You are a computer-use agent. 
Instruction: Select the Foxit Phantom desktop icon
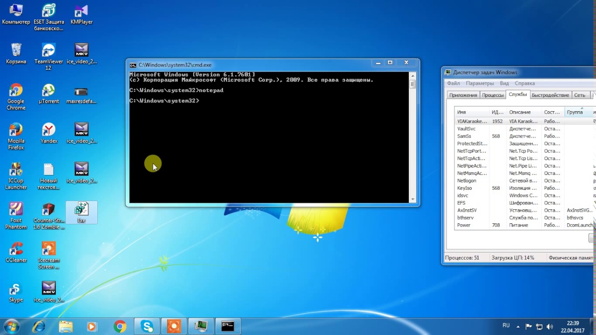click(x=16, y=216)
